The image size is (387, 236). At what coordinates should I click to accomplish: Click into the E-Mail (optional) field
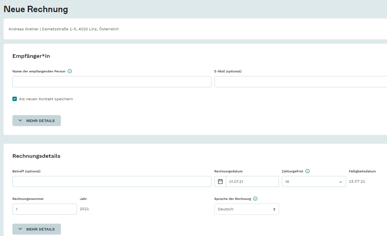(300, 82)
